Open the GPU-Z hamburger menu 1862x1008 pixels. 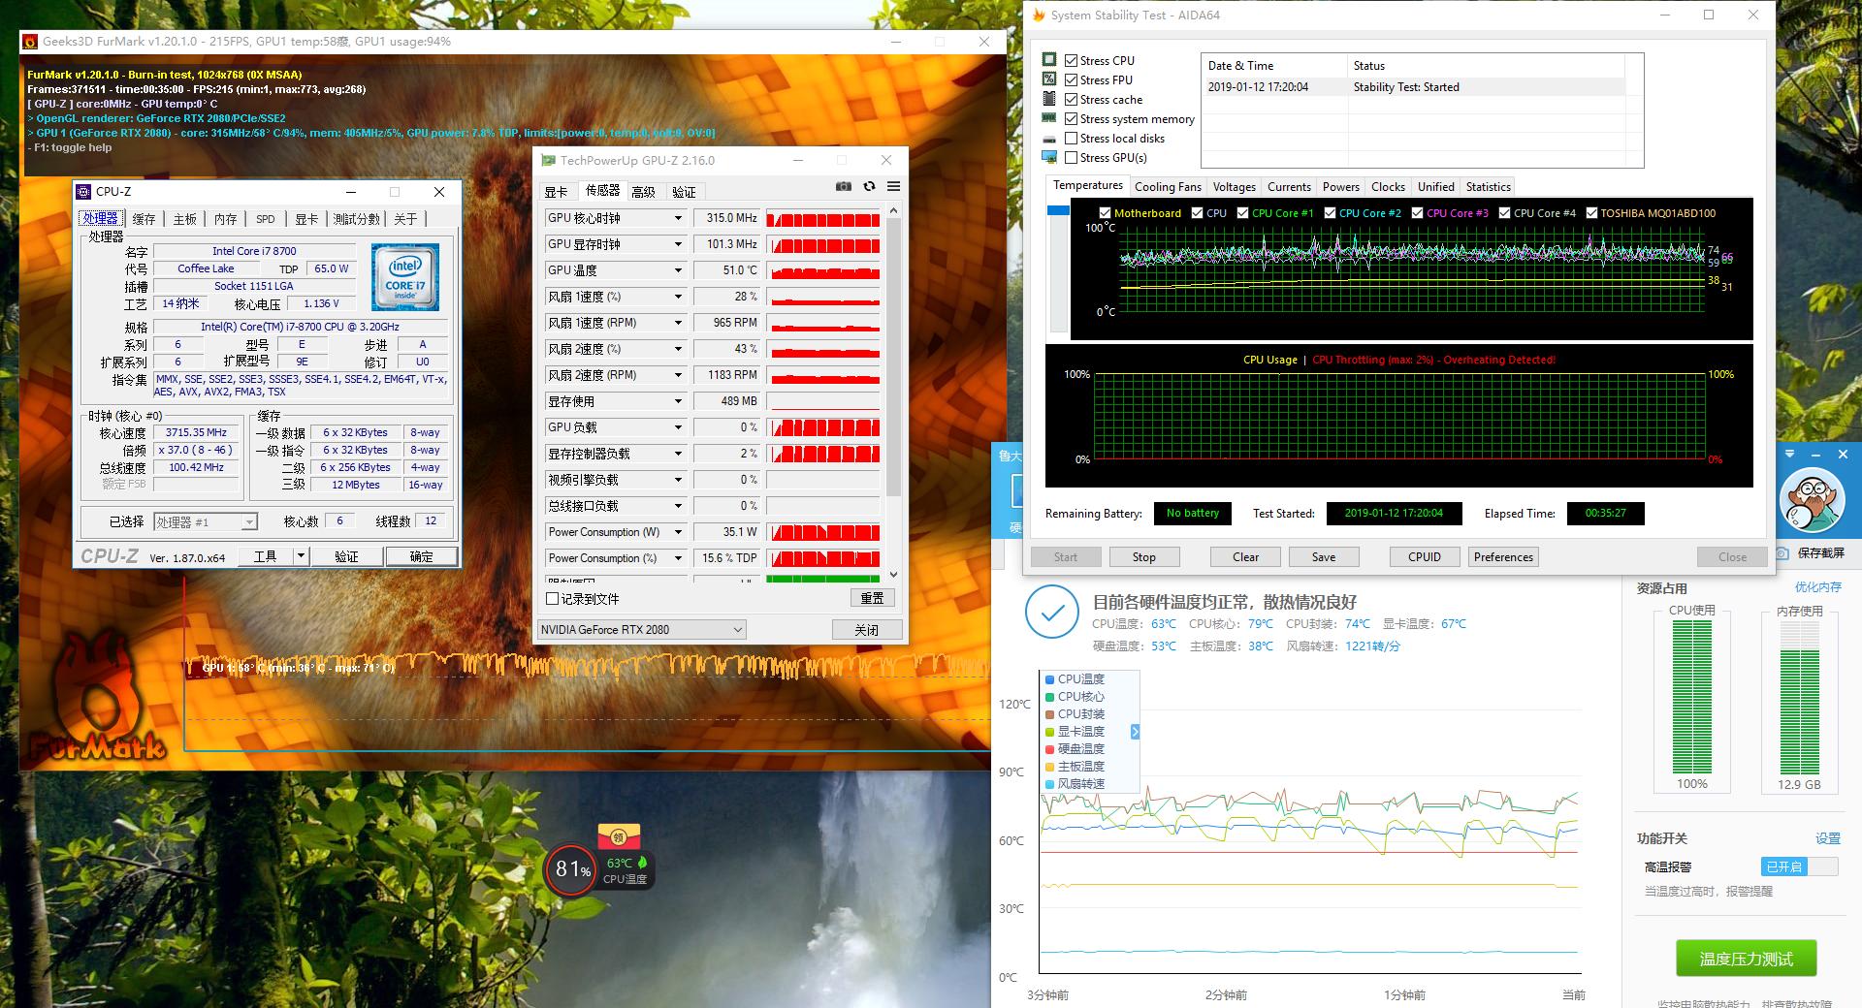[893, 186]
